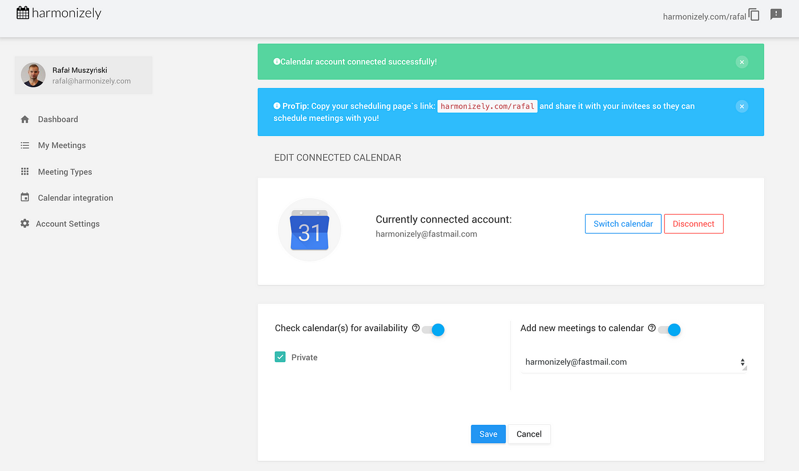Viewport: 799px width, 471px height.
Task: Click info icon in the ProTip banner
Action: point(277,106)
